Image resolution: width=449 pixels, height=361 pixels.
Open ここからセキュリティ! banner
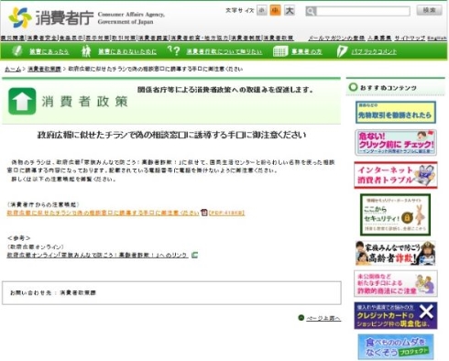point(395,214)
